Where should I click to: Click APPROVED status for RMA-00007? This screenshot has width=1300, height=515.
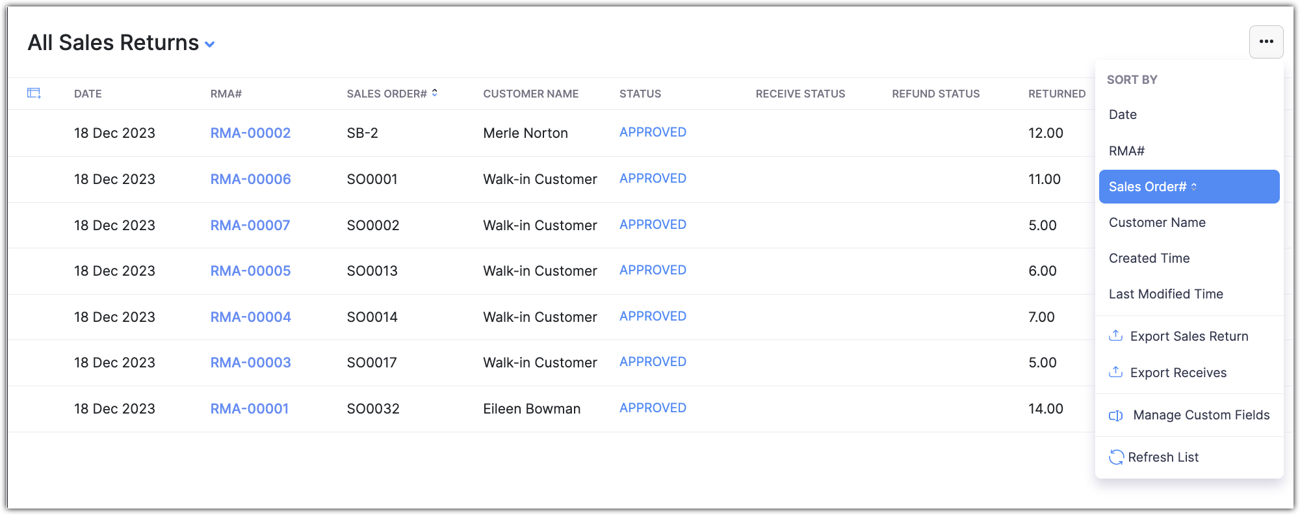pos(653,224)
